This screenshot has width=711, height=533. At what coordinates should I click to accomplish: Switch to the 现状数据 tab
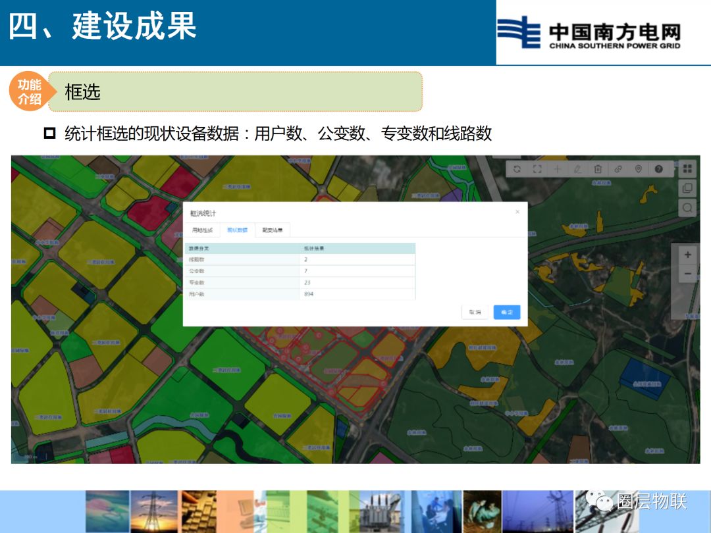pos(237,230)
